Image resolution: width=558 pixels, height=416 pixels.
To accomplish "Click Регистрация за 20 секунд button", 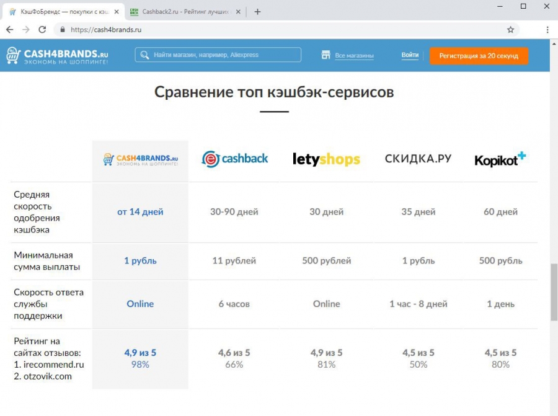I will (479, 56).
